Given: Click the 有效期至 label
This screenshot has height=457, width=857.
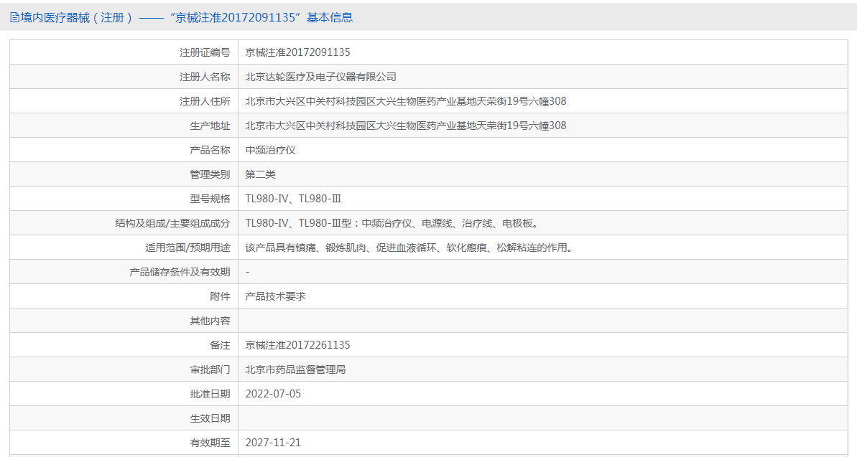Looking at the screenshot, I should (x=210, y=443).
